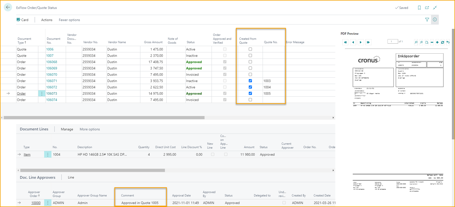455x207 pixels.
Task: Click the minus button in PDF Preview
Action: tap(432, 42)
